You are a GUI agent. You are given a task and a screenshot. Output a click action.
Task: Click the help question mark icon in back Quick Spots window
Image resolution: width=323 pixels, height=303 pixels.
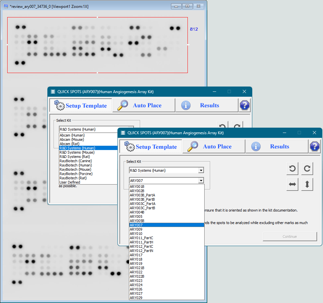click(244, 105)
